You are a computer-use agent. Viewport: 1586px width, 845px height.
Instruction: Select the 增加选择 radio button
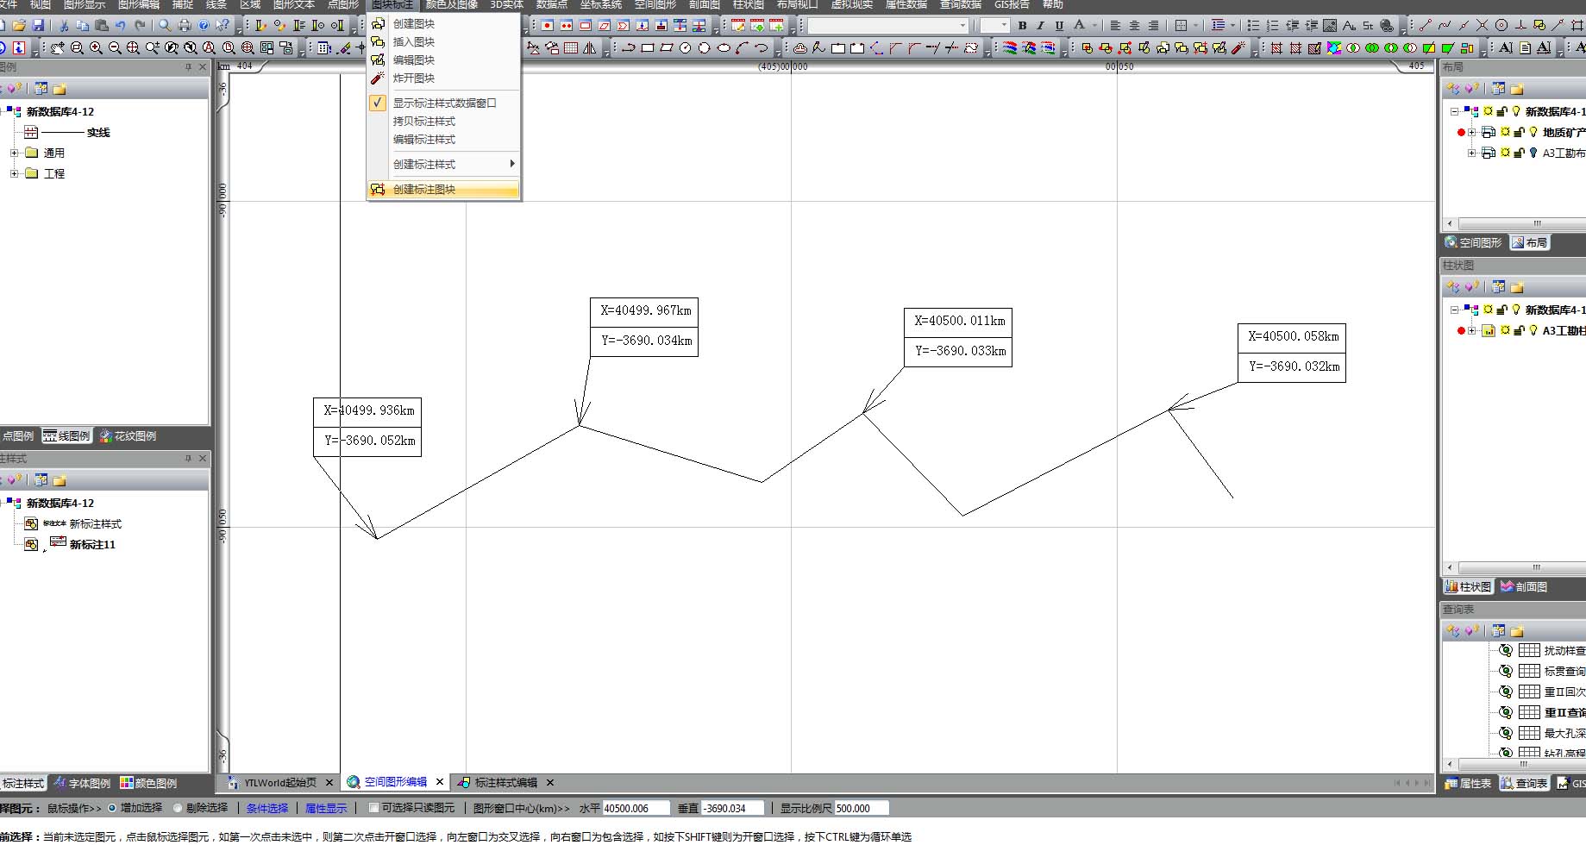[x=112, y=808]
